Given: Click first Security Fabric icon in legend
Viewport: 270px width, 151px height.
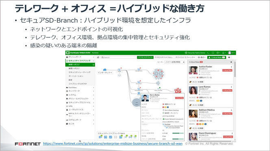Looking at the screenshot, I should coord(100,137).
